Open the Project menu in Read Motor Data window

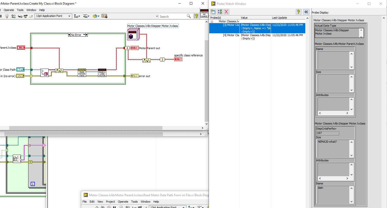(x=110, y=202)
